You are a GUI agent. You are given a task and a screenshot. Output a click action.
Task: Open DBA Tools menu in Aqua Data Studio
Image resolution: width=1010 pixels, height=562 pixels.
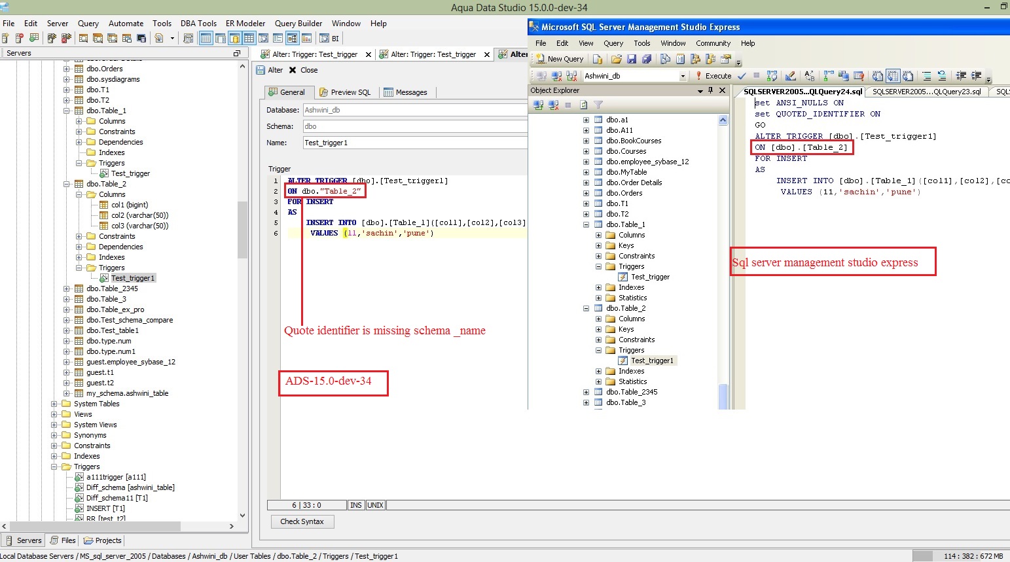tap(198, 24)
